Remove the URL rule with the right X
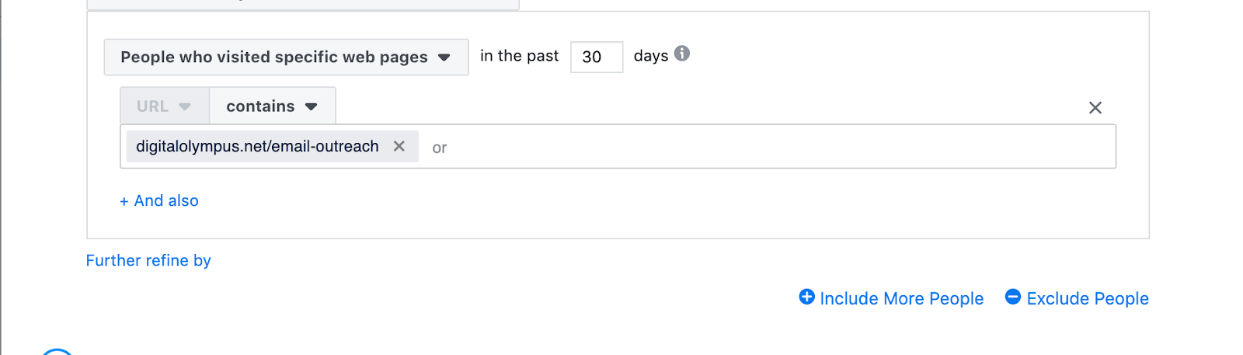1243x355 pixels. coord(1095,108)
